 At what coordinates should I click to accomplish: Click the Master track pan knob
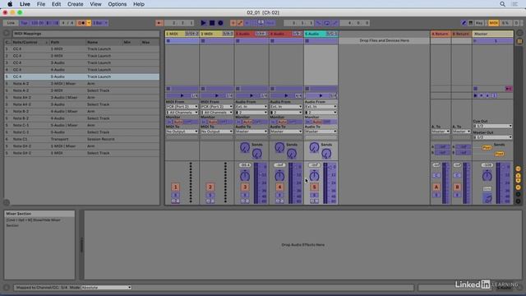point(487,175)
